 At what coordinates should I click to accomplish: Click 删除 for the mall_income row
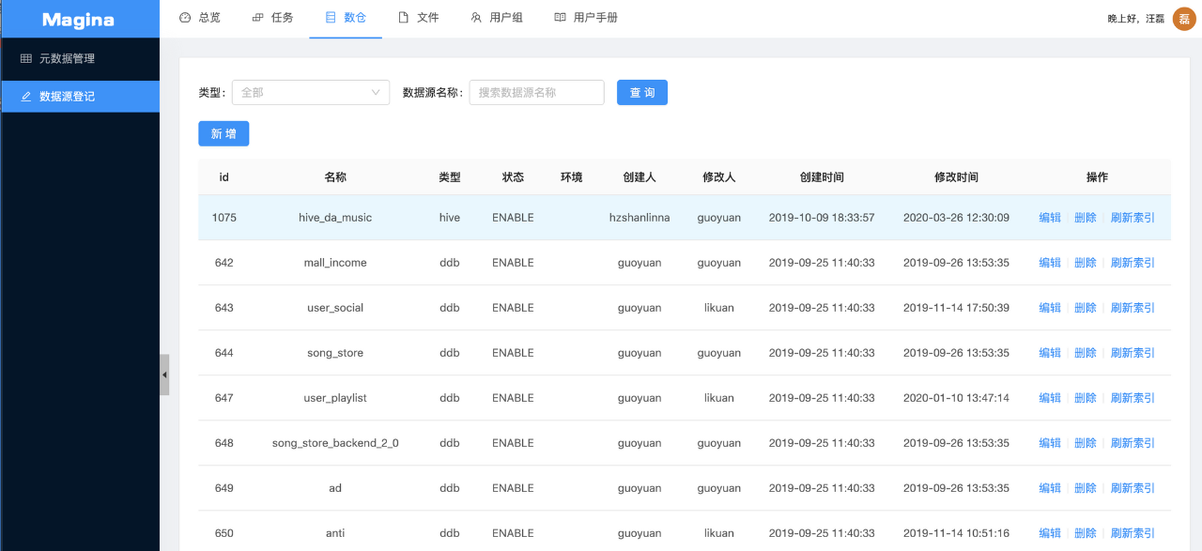tap(1086, 263)
